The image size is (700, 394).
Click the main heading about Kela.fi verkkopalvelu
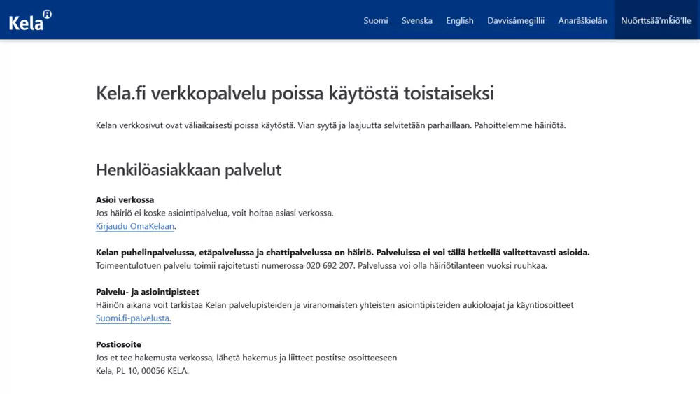[295, 93]
